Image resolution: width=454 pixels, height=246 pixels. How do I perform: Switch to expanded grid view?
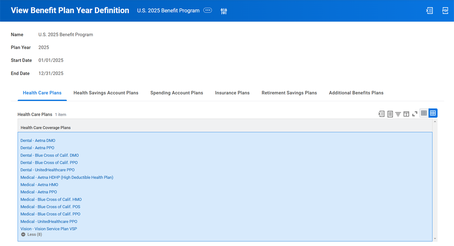[433, 113]
